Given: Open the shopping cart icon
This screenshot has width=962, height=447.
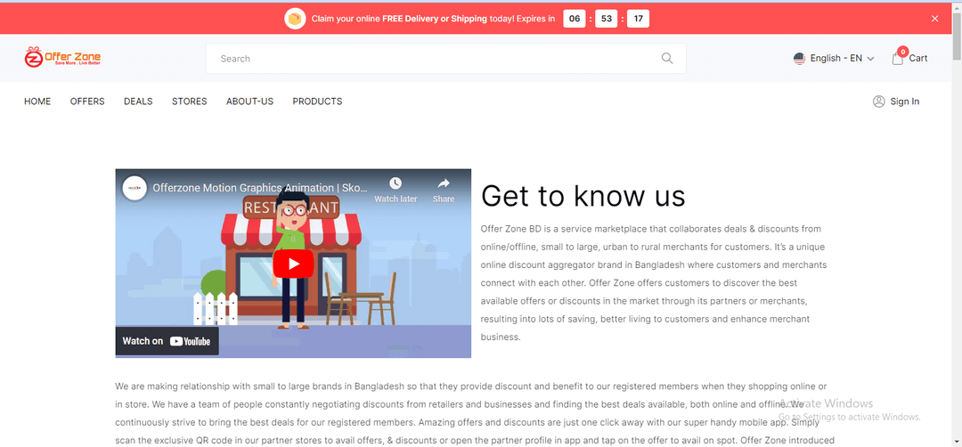Looking at the screenshot, I should pyautogui.click(x=898, y=58).
